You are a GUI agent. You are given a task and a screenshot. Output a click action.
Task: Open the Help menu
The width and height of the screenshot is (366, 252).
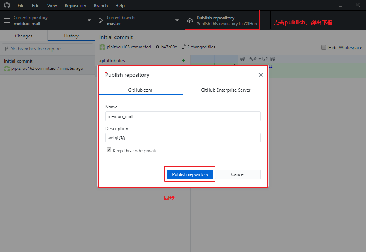coord(120,6)
